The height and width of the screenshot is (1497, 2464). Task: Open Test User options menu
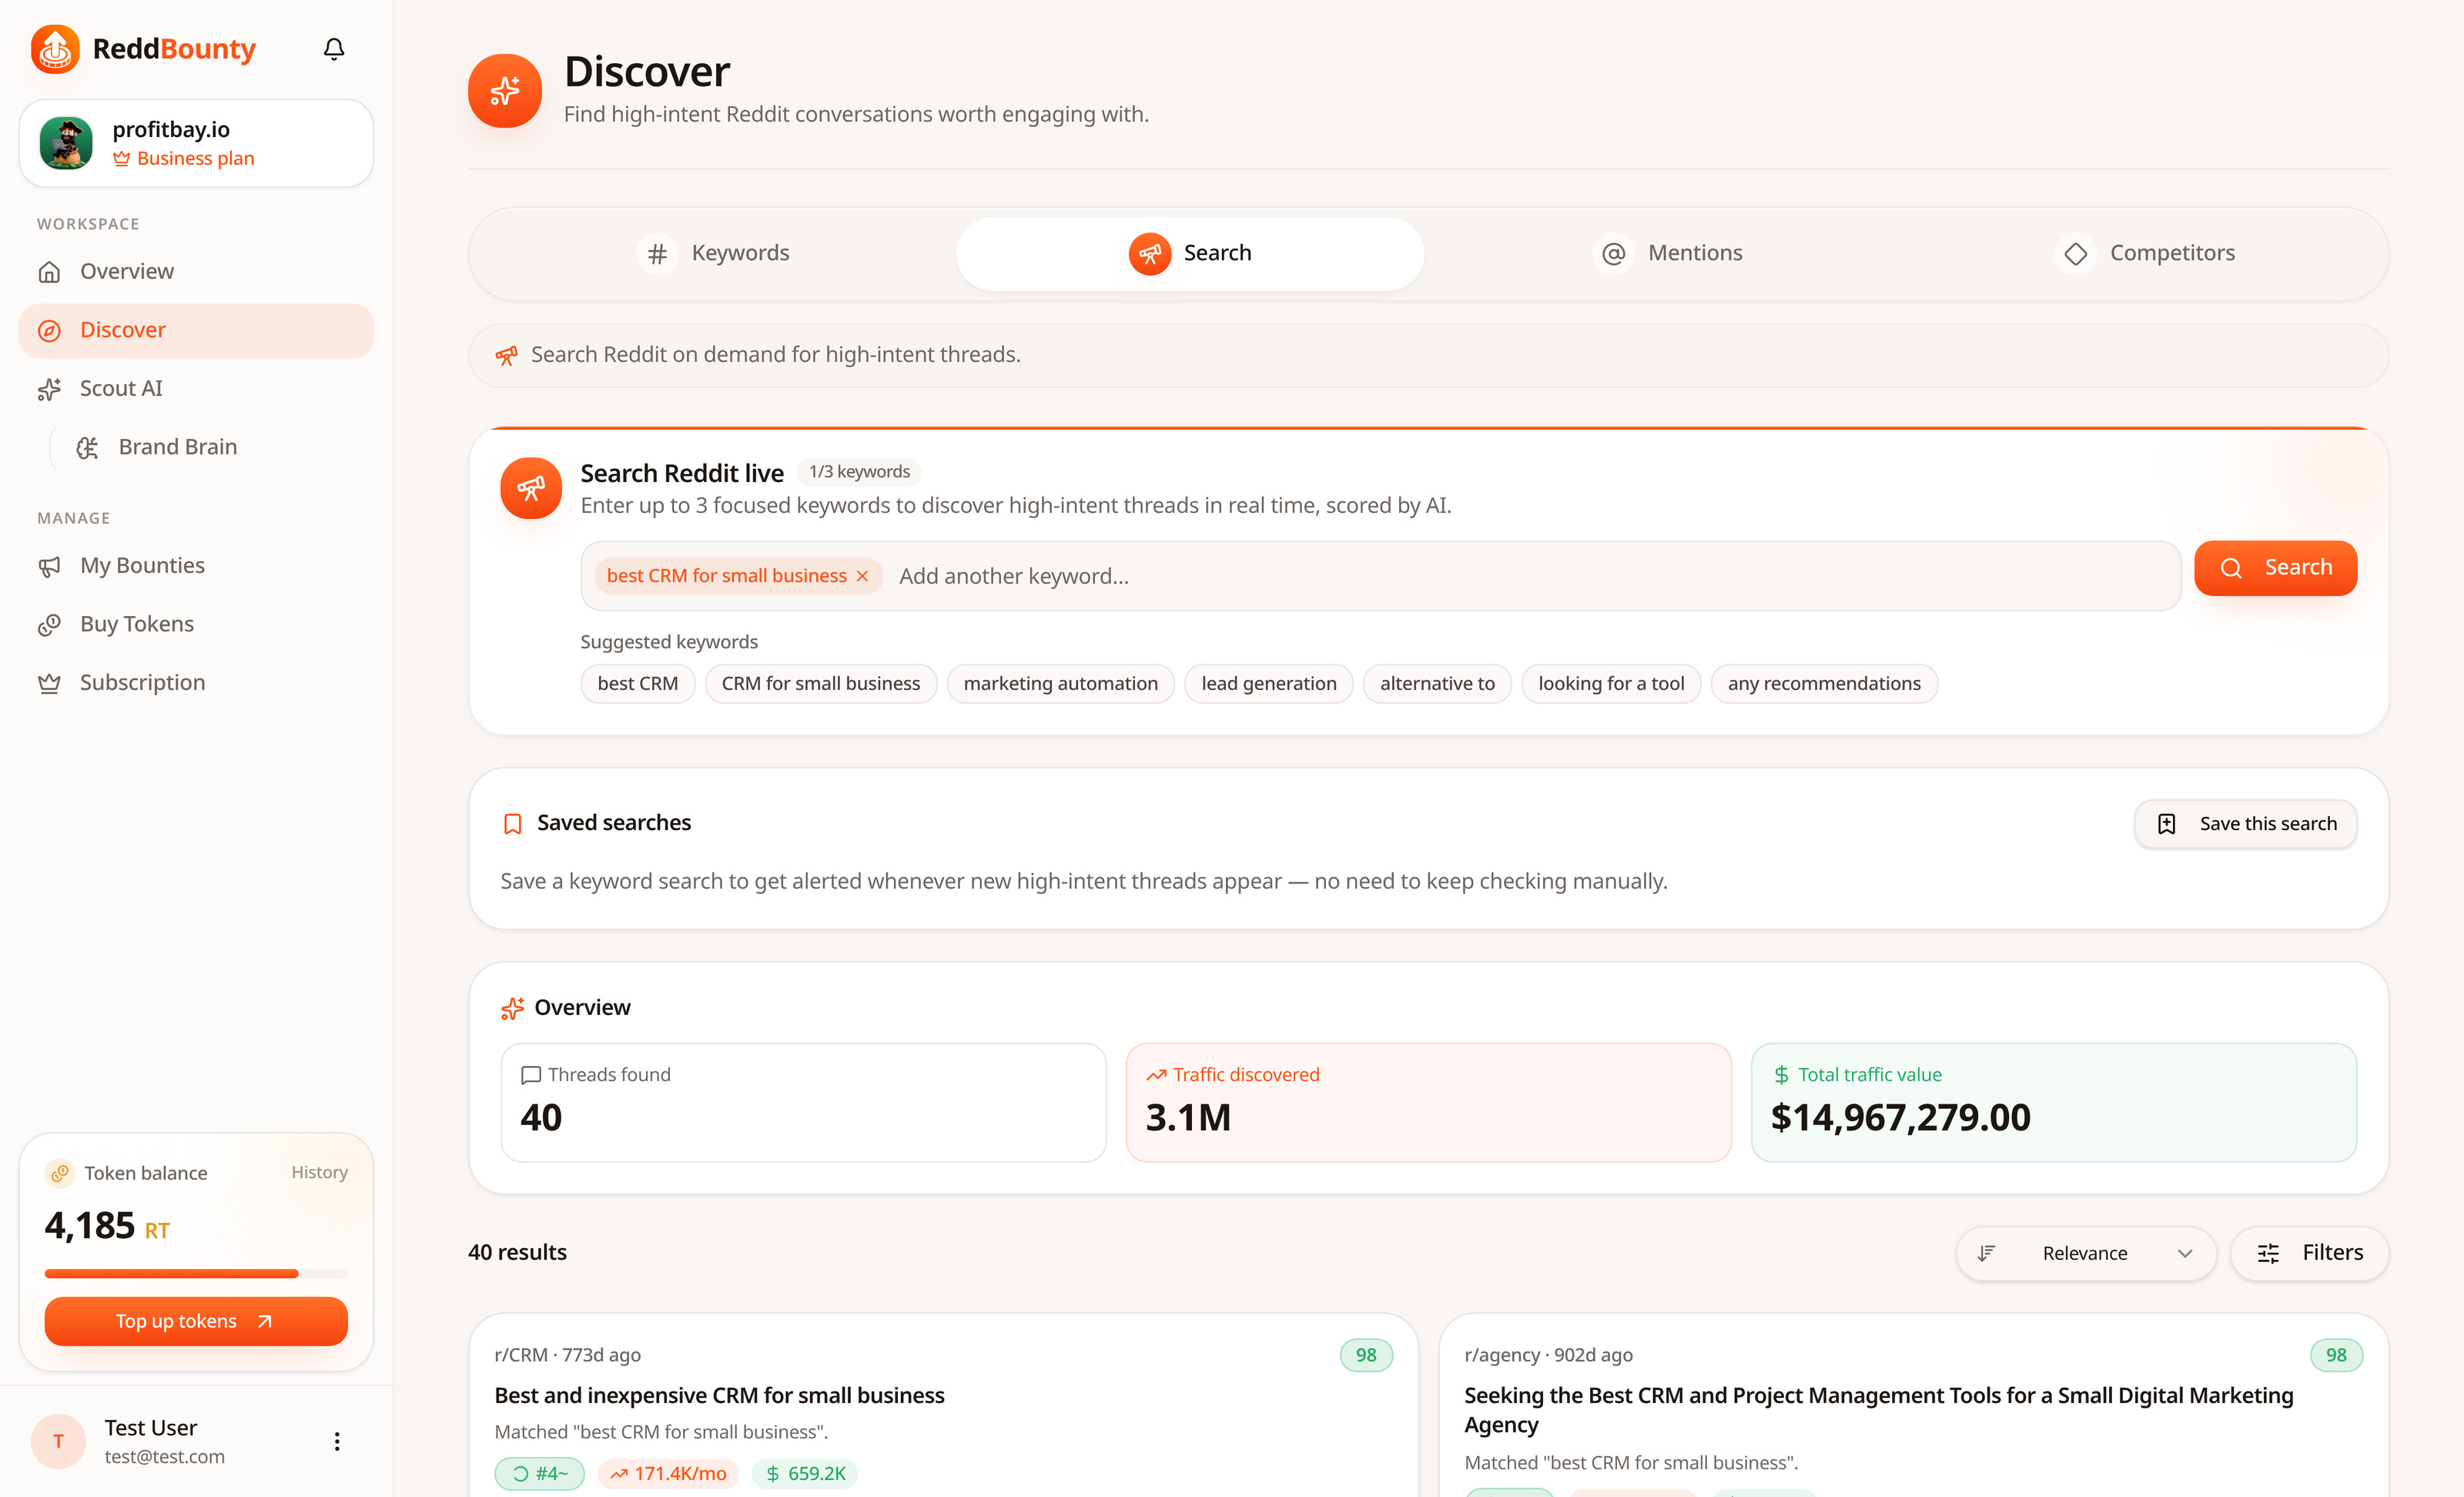tap(337, 1442)
